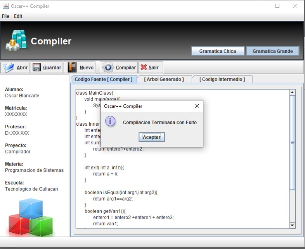
Task: Click the 'Programacion de Sistemas' text
Action: (34, 170)
